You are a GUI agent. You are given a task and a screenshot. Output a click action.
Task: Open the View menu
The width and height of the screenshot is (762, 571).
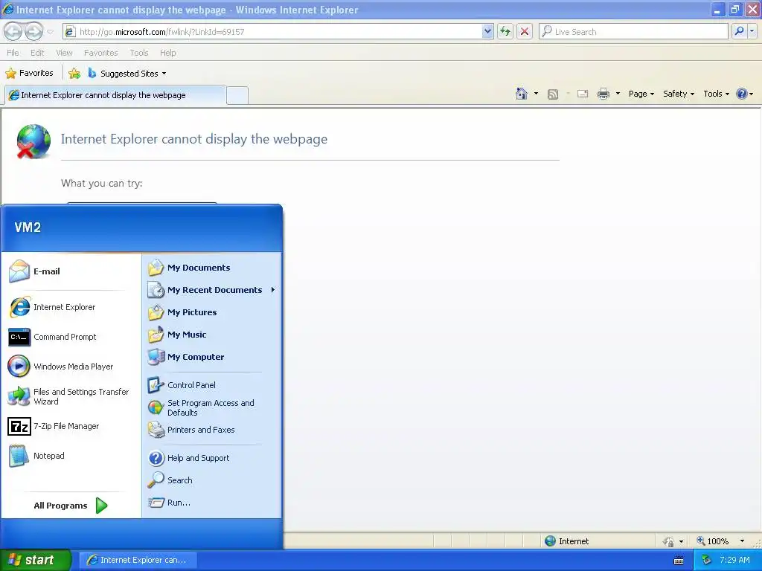[64, 53]
